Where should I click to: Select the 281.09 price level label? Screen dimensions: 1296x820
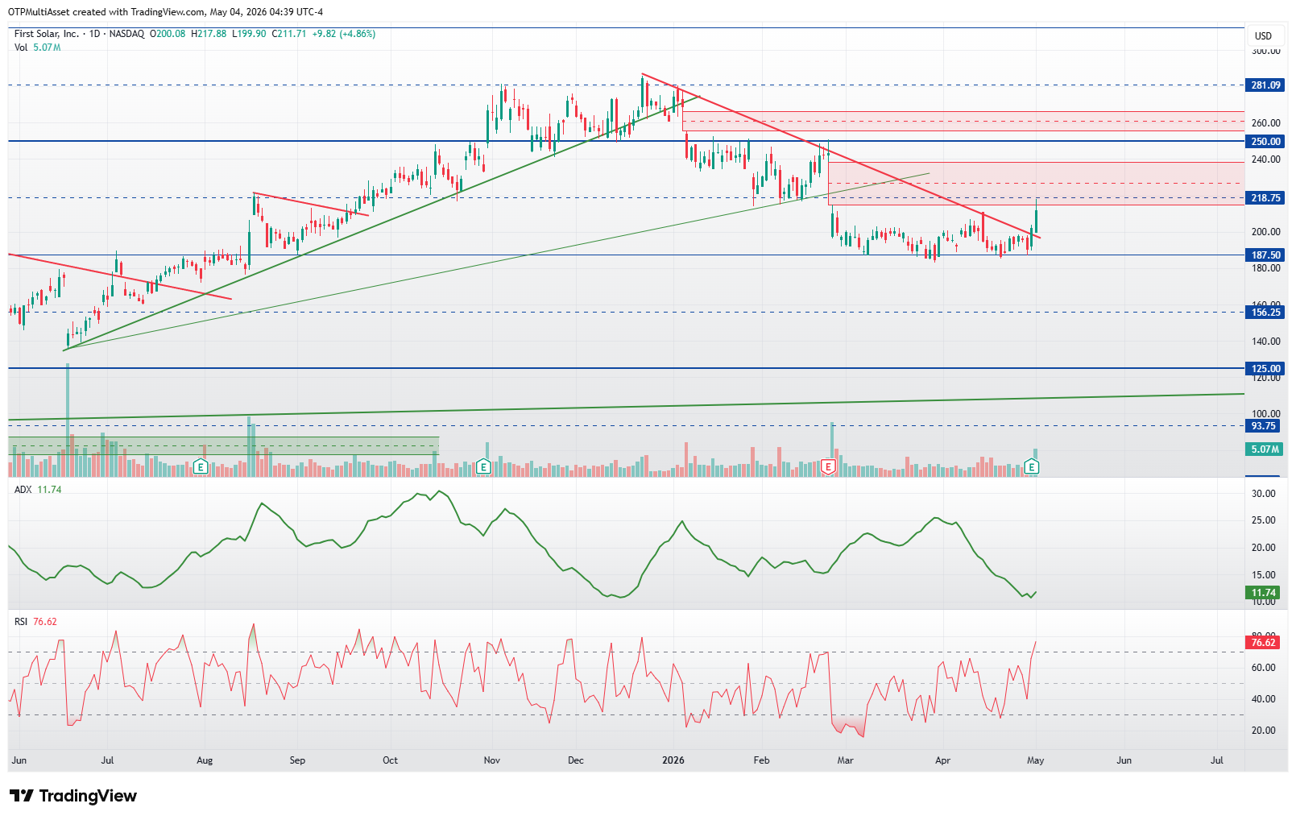click(x=1265, y=85)
